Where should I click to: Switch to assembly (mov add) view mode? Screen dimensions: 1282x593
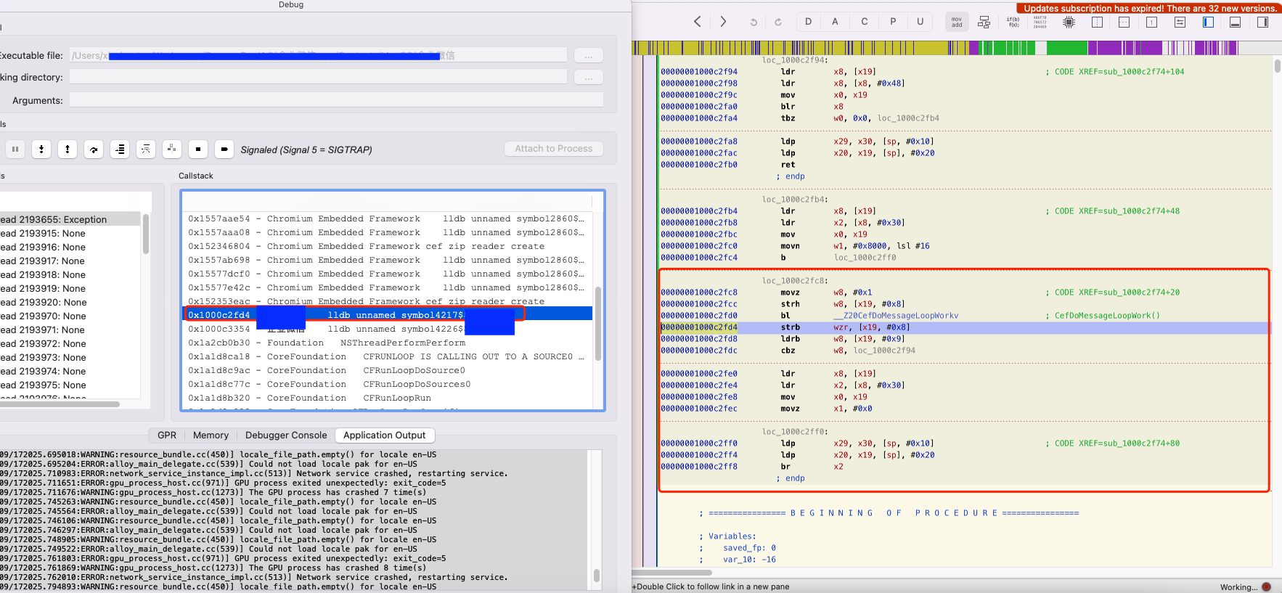(957, 23)
